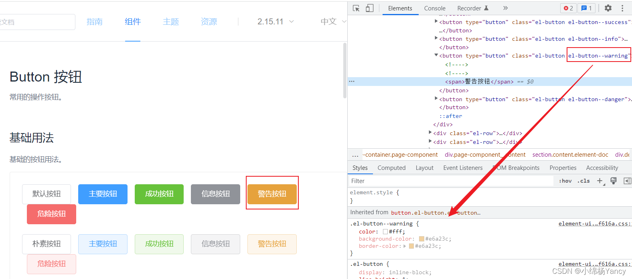Image resolution: width=632 pixels, height=279 pixels.
Task: Click the blue issues count badge
Action: [586, 8]
